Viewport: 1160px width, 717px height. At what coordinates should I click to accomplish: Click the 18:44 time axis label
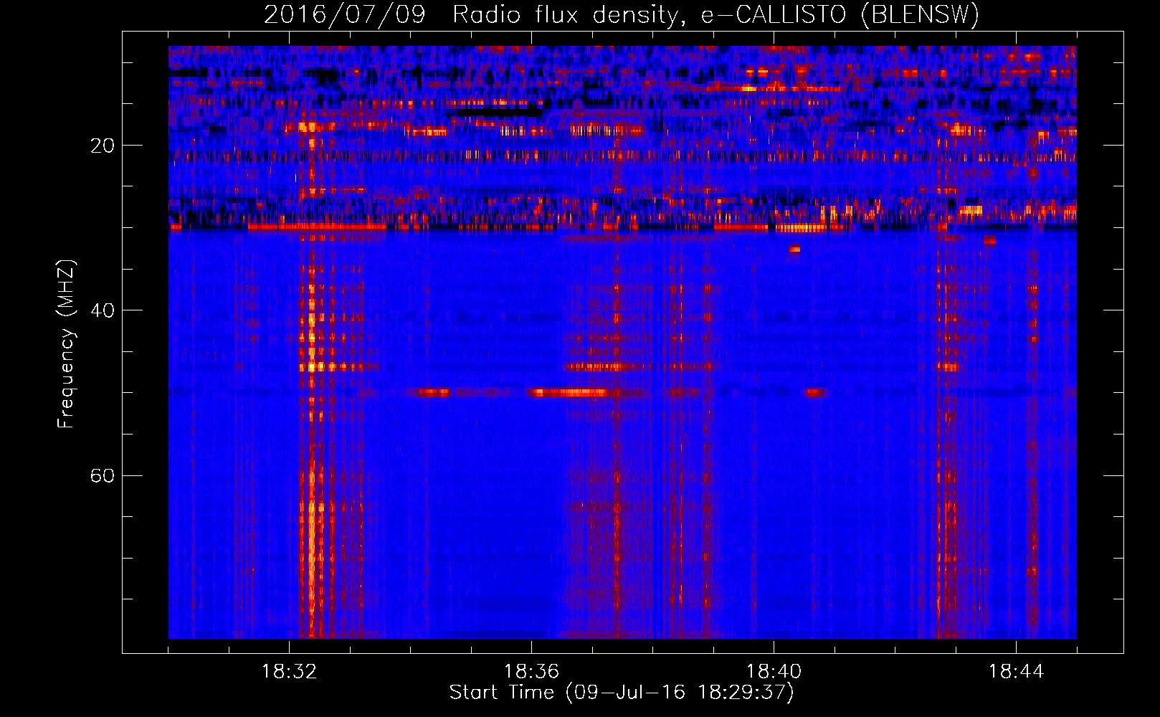pyautogui.click(x=1016, y=672)
